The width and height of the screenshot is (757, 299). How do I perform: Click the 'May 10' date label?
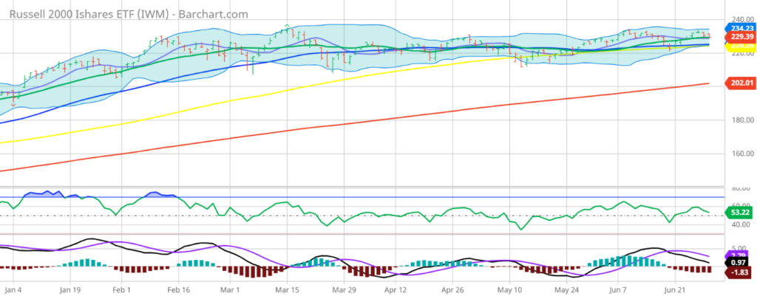click(x=509, y=290)
